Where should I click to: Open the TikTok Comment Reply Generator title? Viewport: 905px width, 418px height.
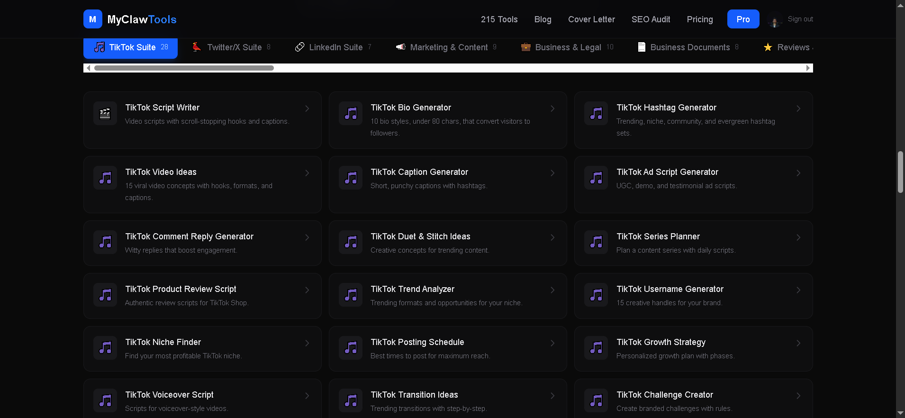coord(189,236)
